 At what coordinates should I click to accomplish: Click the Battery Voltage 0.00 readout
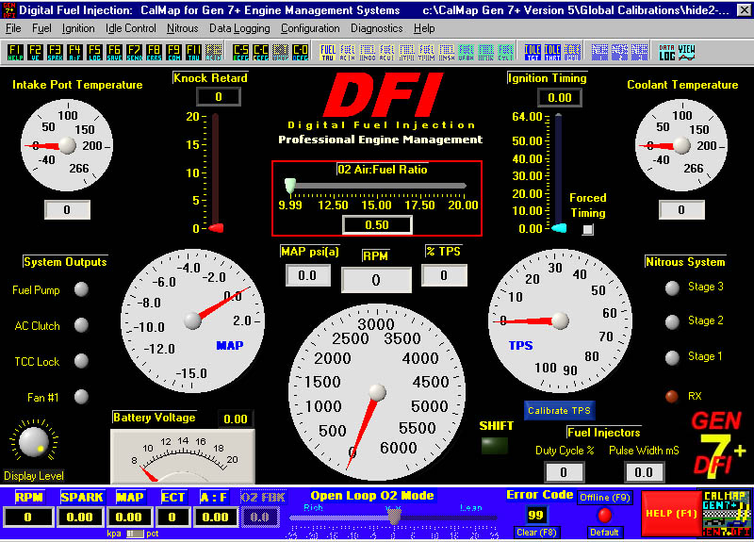coord(236,419)
